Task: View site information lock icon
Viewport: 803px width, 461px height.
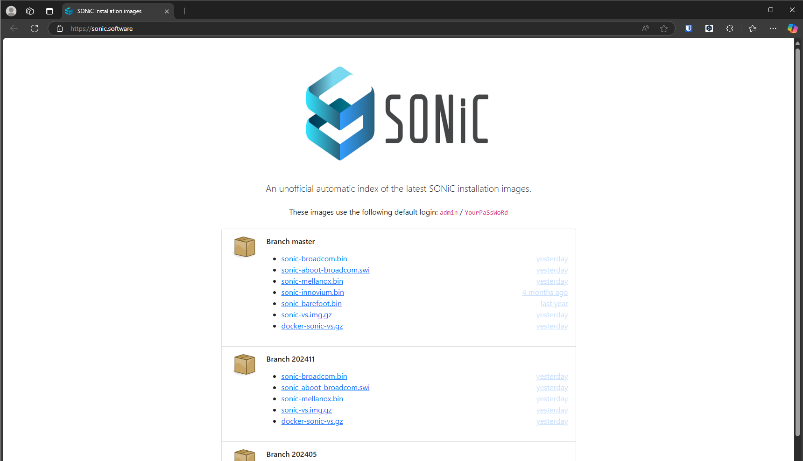Action: [60, 28]
